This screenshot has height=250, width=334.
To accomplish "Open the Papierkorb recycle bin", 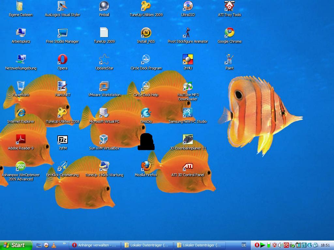I will coord(21,86).
